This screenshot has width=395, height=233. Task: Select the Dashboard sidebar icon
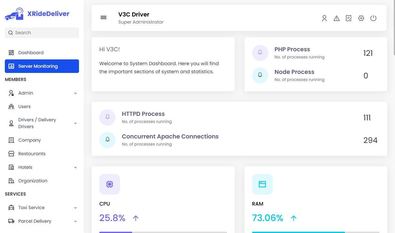(11, 53)
